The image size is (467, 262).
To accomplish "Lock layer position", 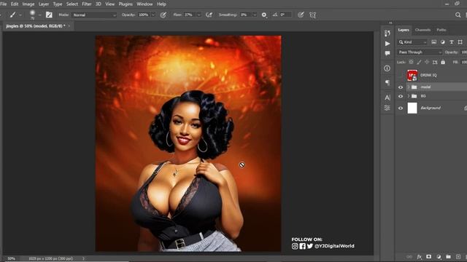I will (427, 62).
